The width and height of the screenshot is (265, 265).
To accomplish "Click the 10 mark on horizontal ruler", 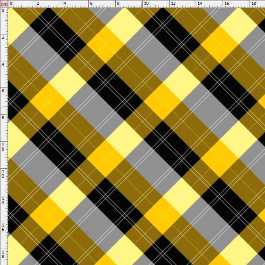I will click(146, 4).
